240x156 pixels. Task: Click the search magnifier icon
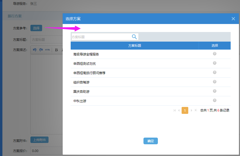(x=134, y=37)
